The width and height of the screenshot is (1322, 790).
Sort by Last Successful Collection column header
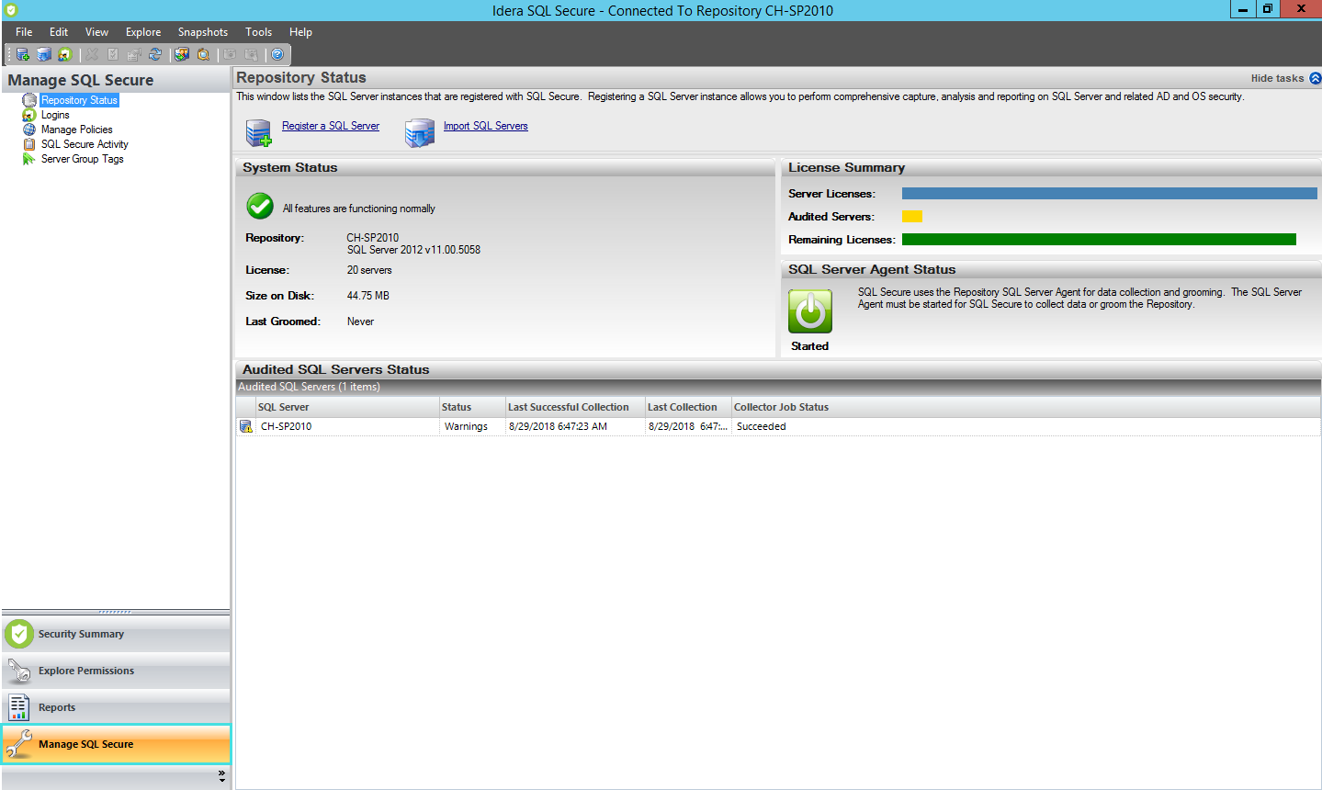point(575,407)
